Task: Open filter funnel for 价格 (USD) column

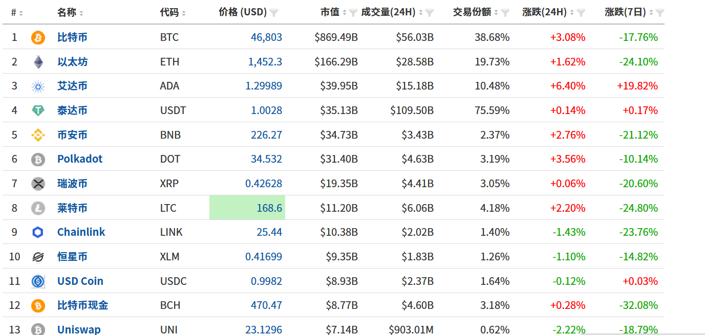Action: pyautogui.click(x=274, y=13)
